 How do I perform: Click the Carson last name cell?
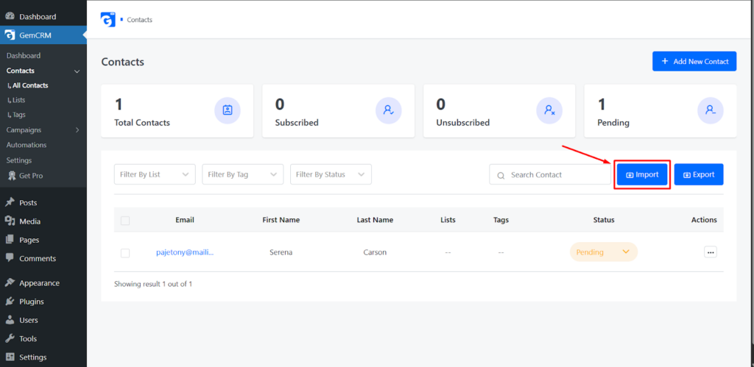pyautogui.click(x=375, y=252)
